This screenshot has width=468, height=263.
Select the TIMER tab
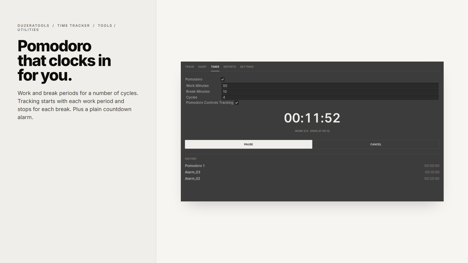coord(215,67)
